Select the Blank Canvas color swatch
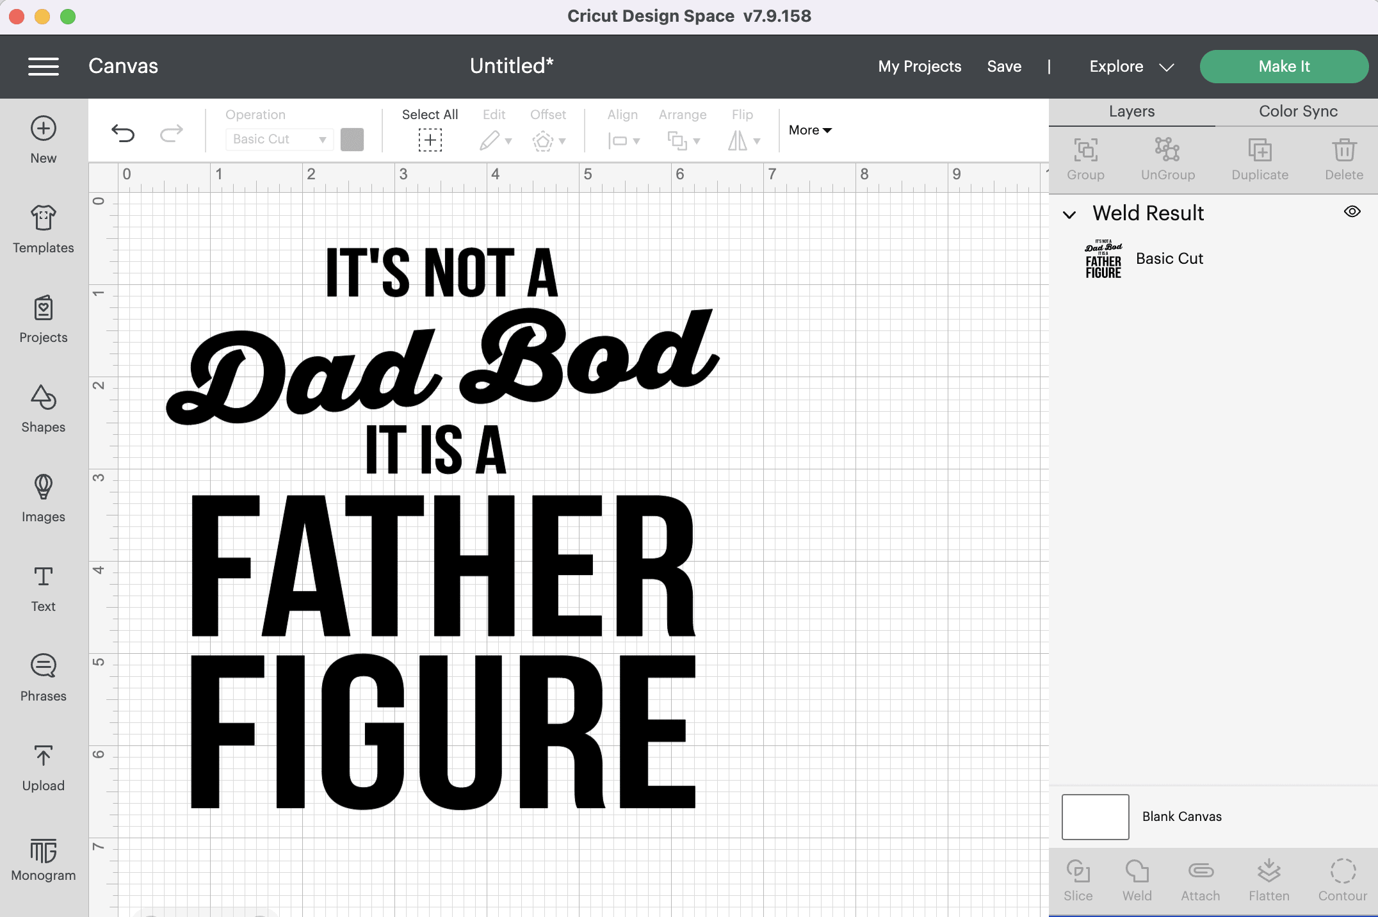 pos(1096,817)
